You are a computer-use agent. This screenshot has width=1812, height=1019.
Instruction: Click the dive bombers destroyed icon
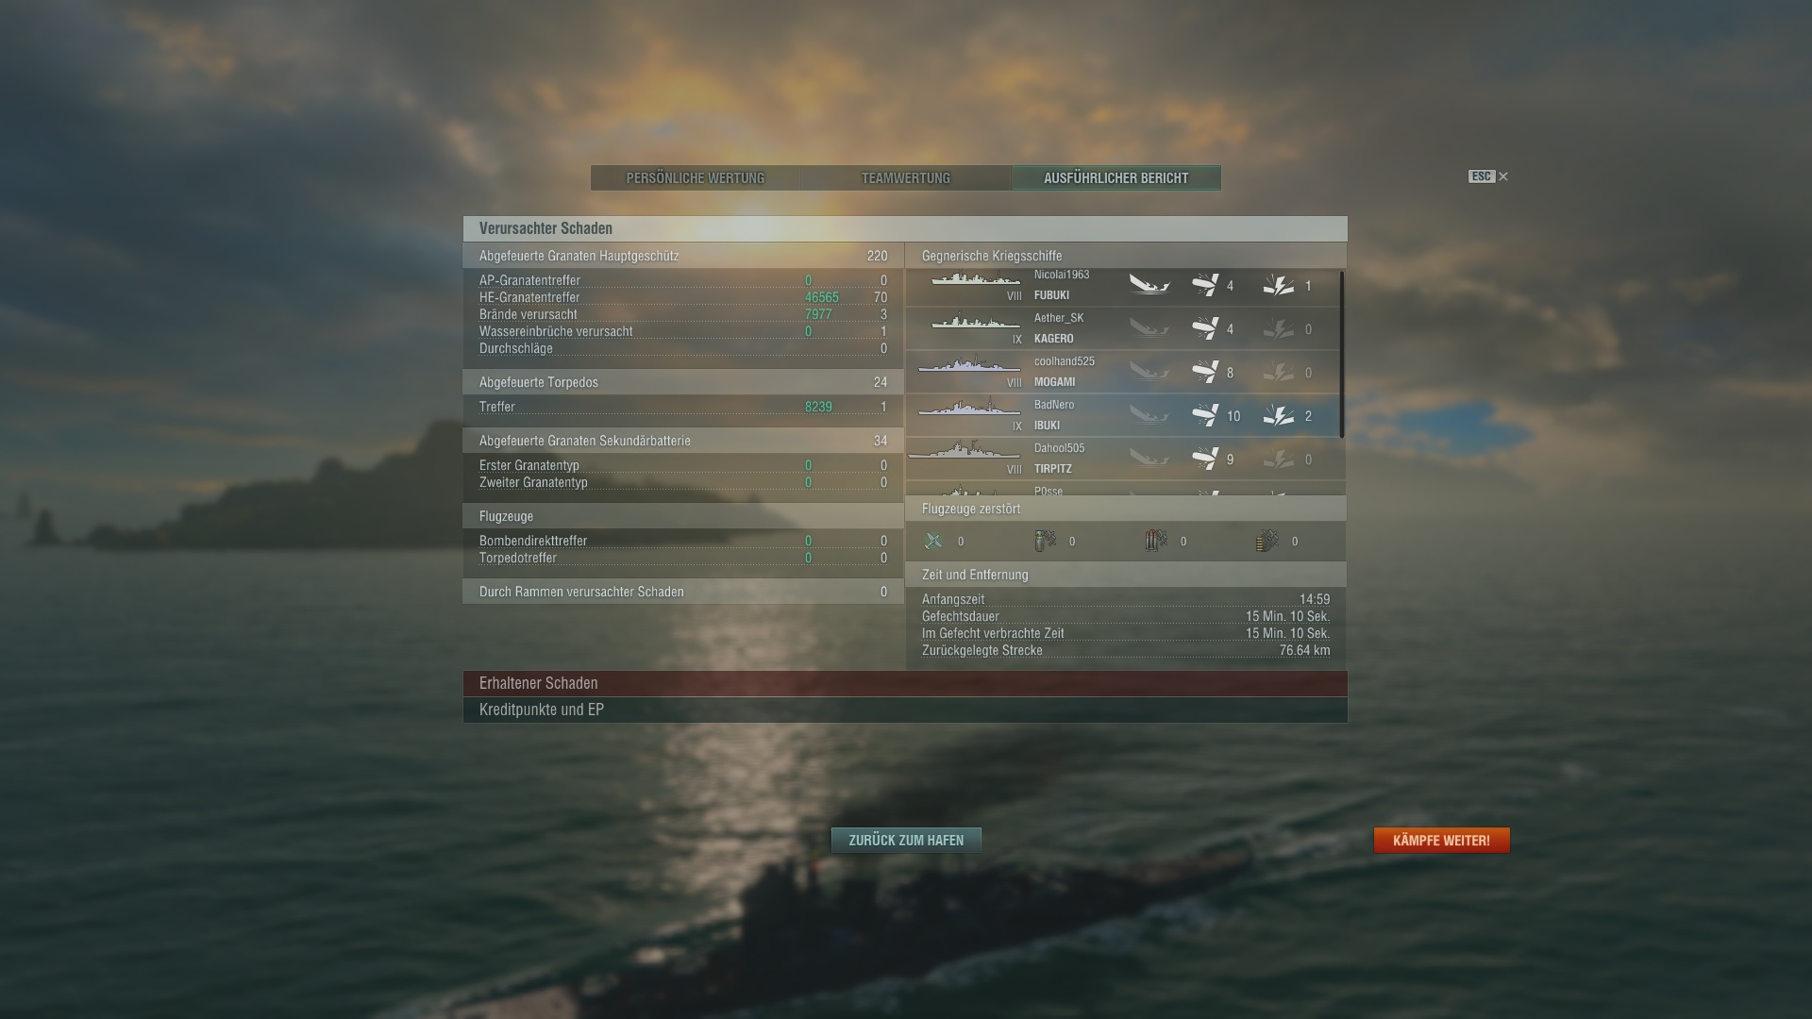click(1045, 541)
